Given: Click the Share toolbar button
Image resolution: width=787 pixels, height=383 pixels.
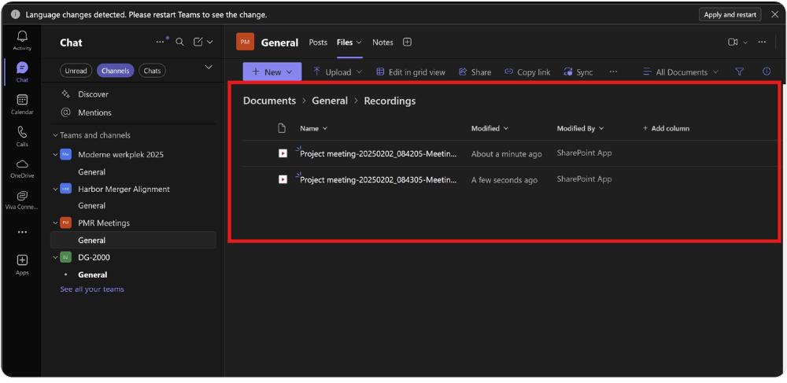Looking at the screenshot, I should pyautogui.click(x=475, y=72).
